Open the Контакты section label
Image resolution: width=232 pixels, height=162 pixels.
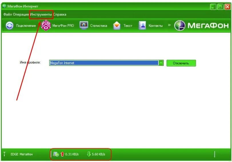155,26
